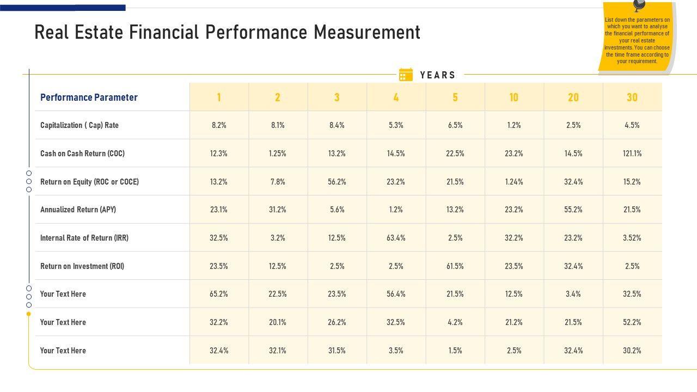Image resolution: width=697 pixels, height=392 pixels.
Task: Click the Return on Investment (ROI) label
Action: click(x=82, y=266)
